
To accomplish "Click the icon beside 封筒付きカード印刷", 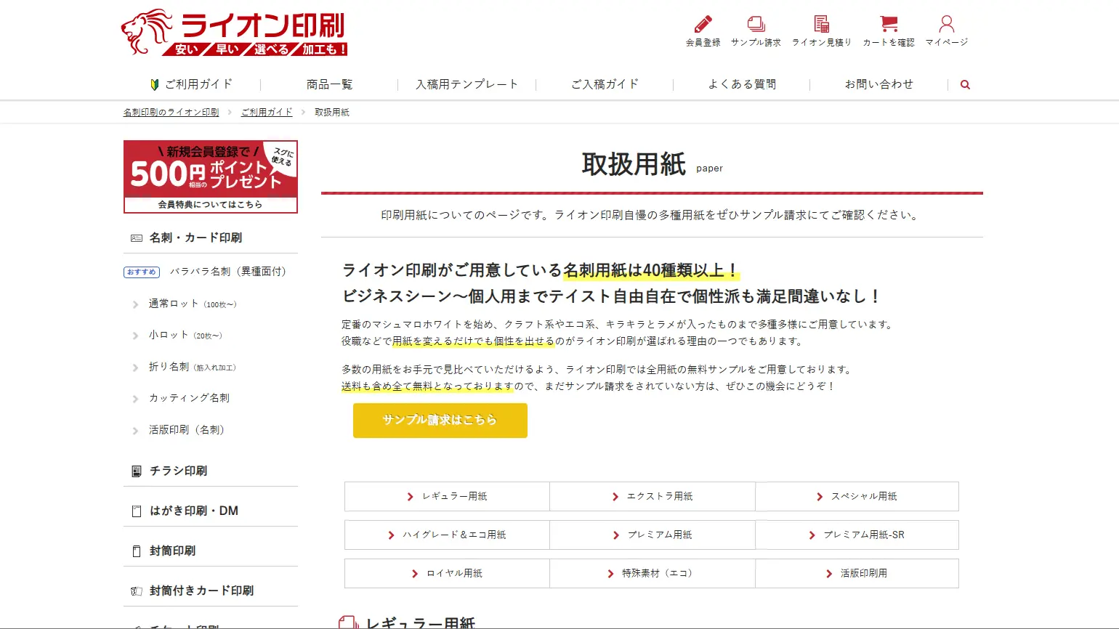I will click(136, 591).
